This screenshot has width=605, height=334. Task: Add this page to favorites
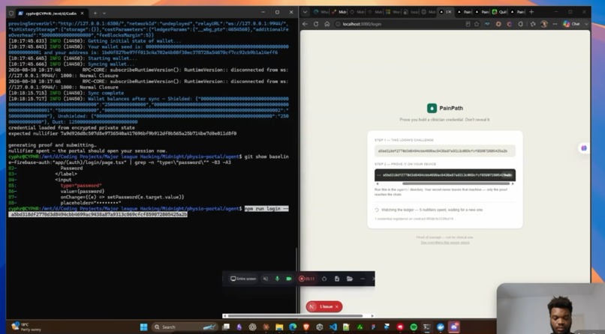coord(477,24)
